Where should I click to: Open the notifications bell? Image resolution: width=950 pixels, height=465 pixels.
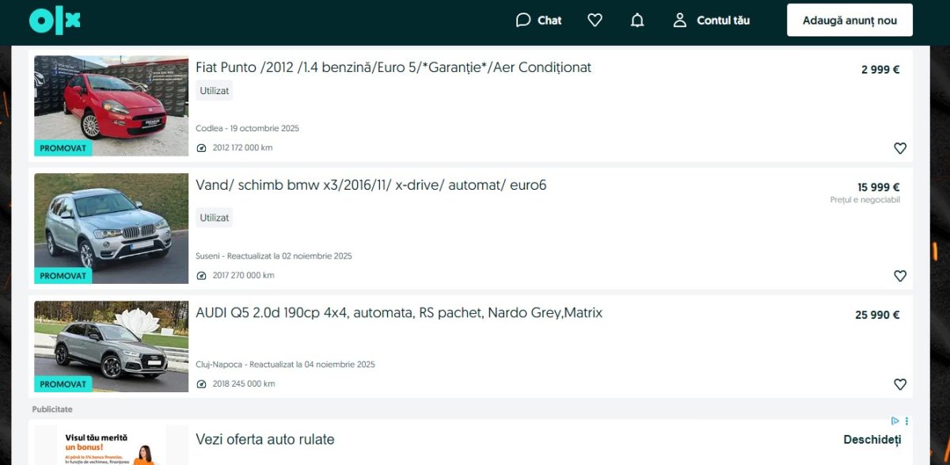(637, 21)
